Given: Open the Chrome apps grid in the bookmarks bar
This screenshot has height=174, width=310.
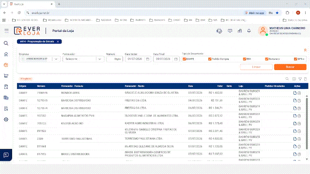Looking at the screenshot, I should (4, 20).
